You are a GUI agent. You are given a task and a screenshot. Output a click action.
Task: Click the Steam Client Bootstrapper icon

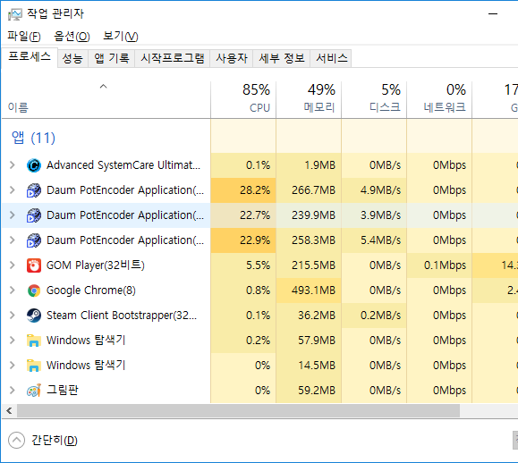click(x=34, y=316)
